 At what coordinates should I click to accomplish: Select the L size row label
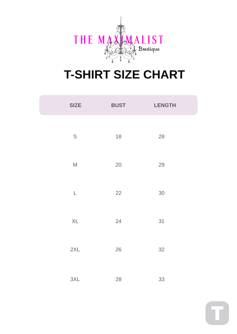tap(75, 193)
